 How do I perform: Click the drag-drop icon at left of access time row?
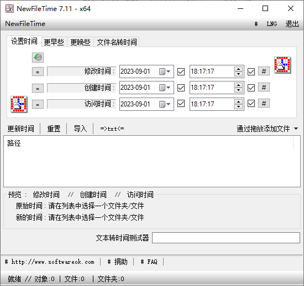(19, 104)
